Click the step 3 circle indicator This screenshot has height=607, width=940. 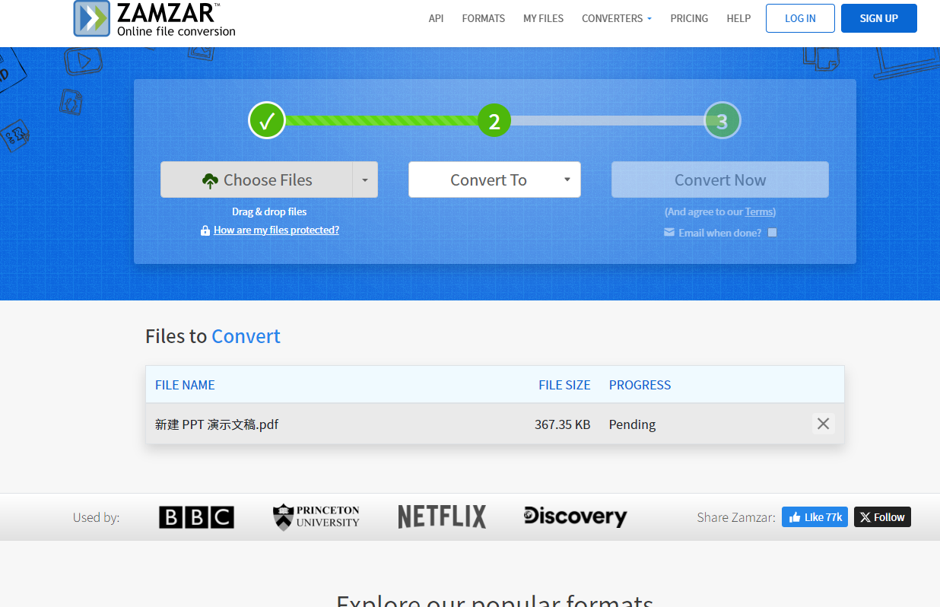[722, 121]
